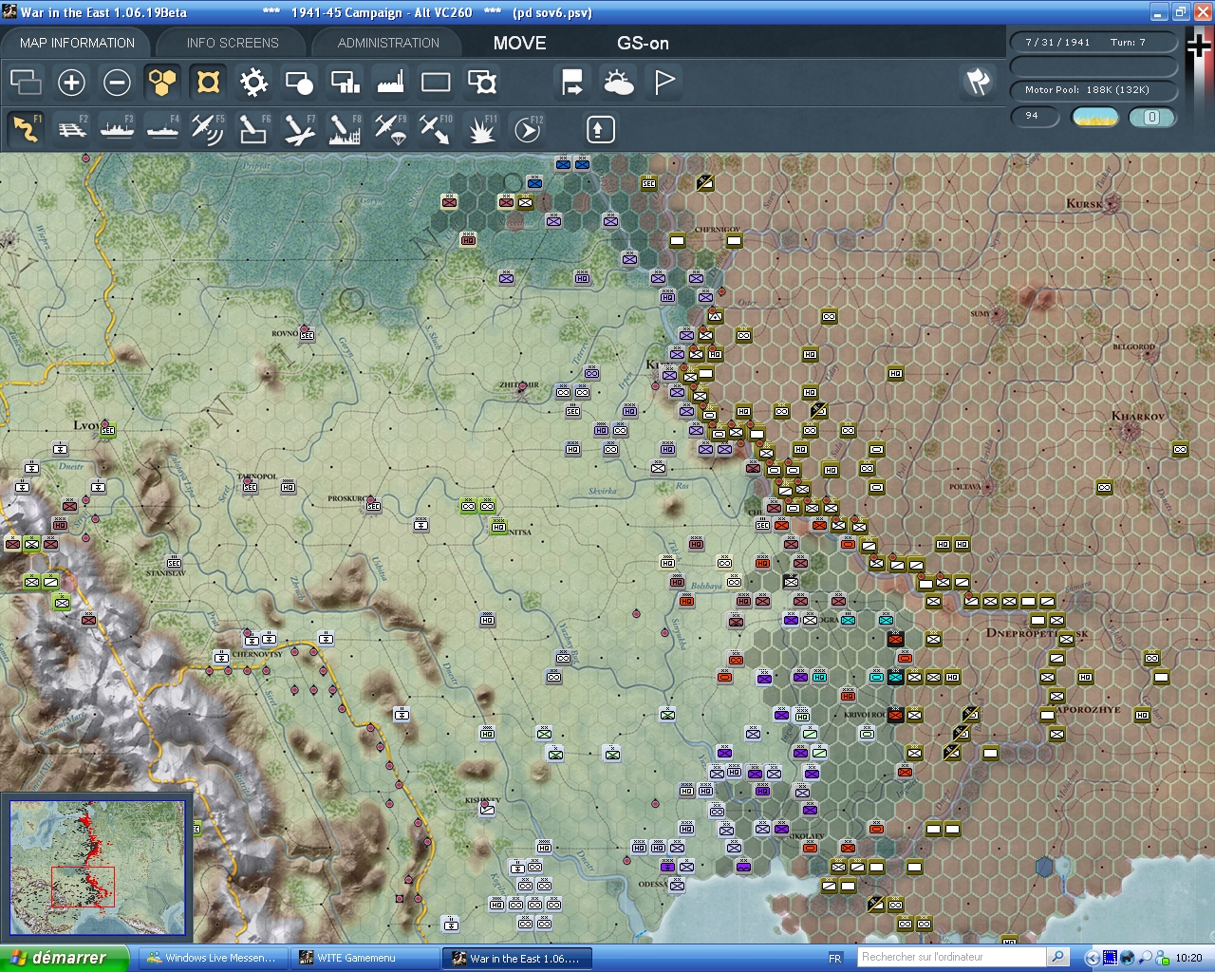Show the weather sun and cloud icon
Viewport: 1215px width, 972px height.
coord(618,83)
